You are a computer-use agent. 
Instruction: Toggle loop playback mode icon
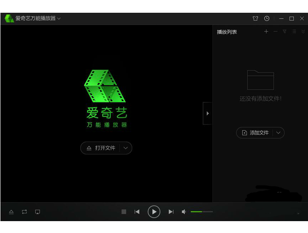(x=24, y=212)
